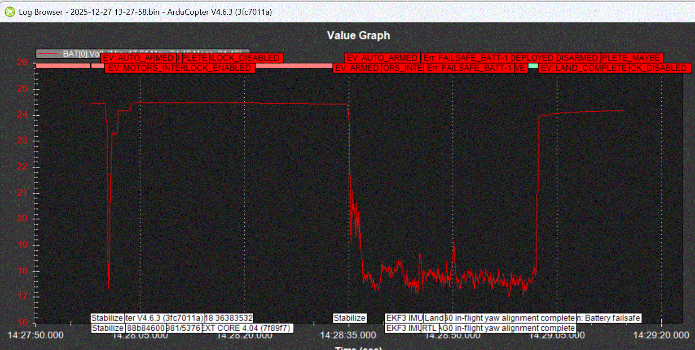695x350 pixels.
Task: Select the EV: LAND_COMPLETE event marker
Action: click(583, 68)
